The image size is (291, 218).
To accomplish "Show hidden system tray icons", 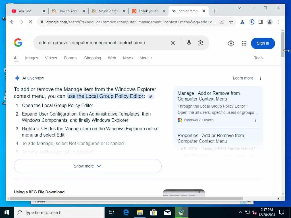I will click(x=240, y=212).
